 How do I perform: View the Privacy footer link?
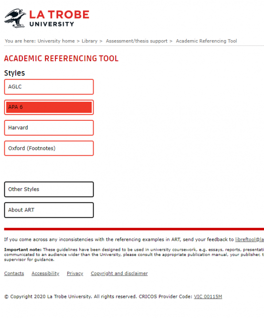pyautogui.click(x=75, y=274)
